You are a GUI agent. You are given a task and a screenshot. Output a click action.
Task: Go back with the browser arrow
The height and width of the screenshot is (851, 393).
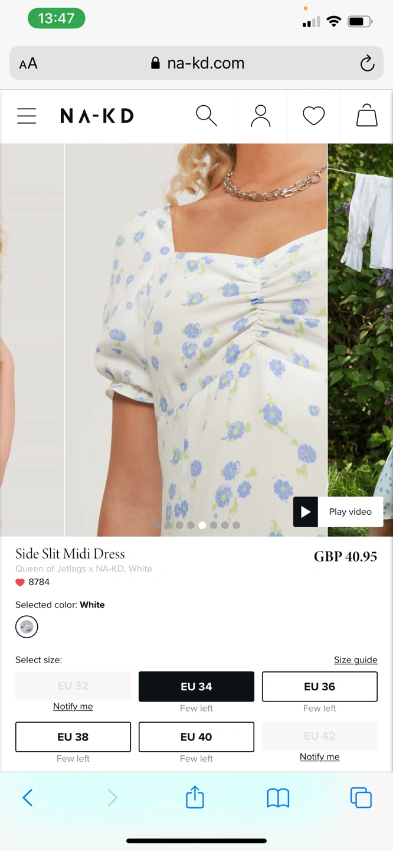point(27,798)
